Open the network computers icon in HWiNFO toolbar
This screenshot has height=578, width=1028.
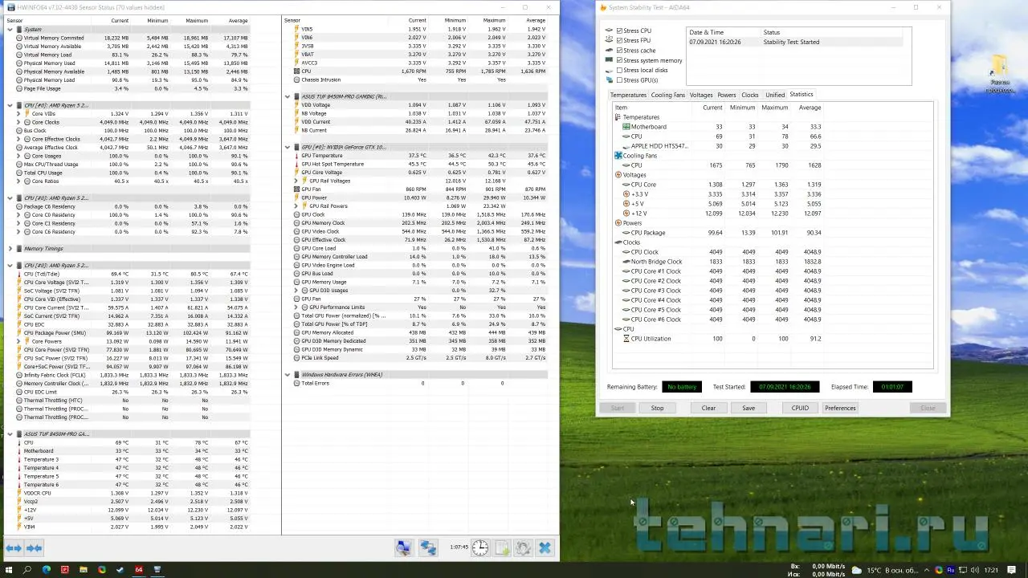[x=428, y=548]
